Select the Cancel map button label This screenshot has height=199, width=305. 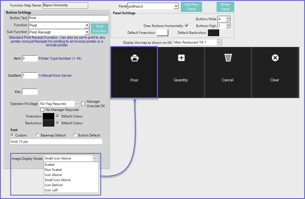click(228, 80)
